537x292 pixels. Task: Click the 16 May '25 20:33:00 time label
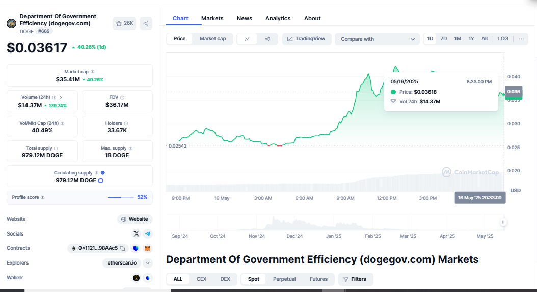click(480, 198)
